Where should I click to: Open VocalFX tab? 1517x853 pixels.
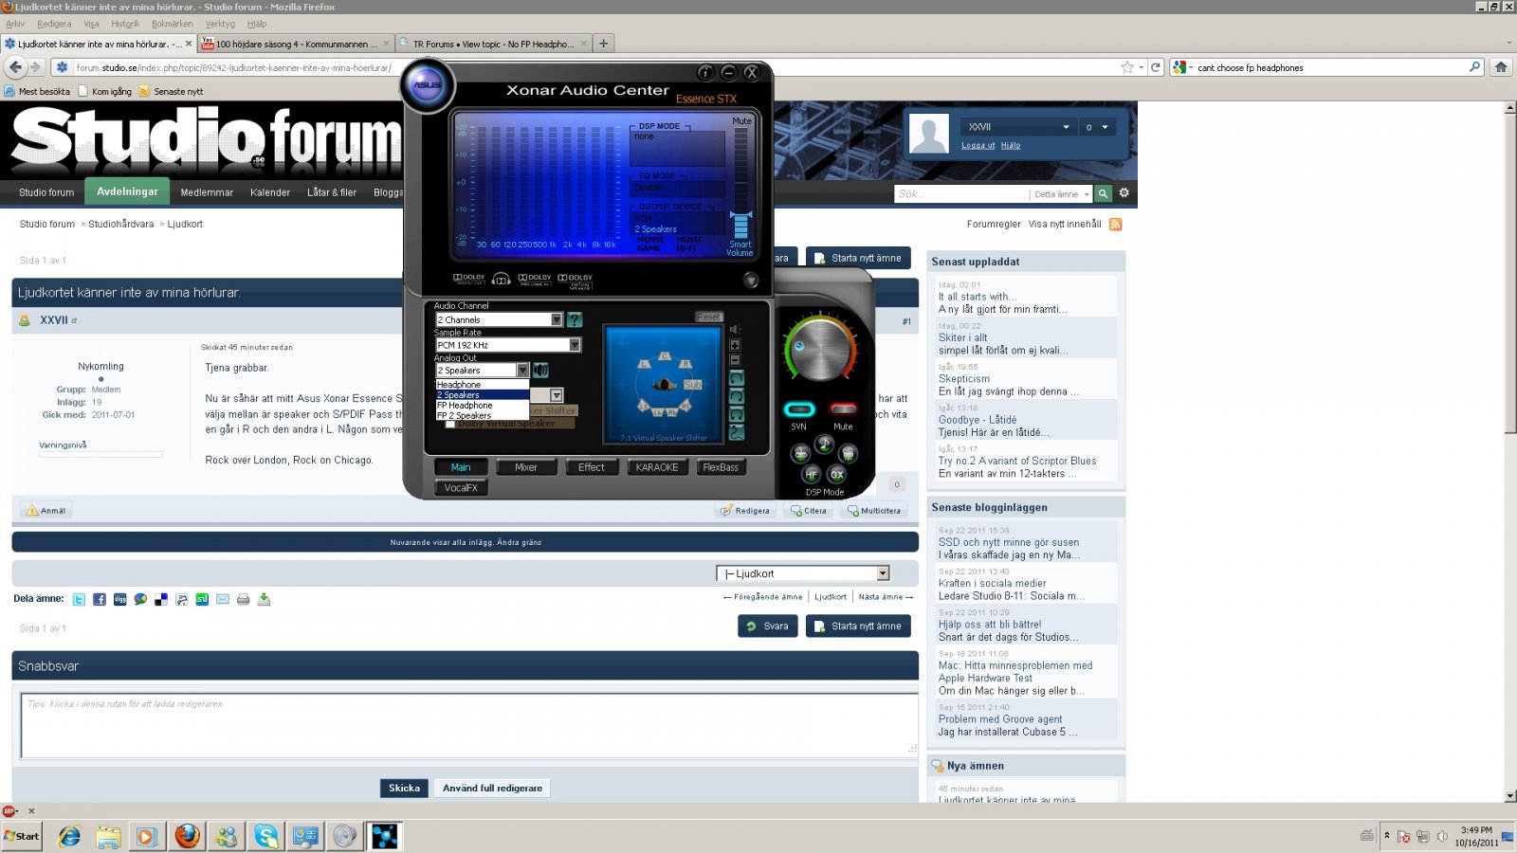pyautogui.click(x=461, y=488)
